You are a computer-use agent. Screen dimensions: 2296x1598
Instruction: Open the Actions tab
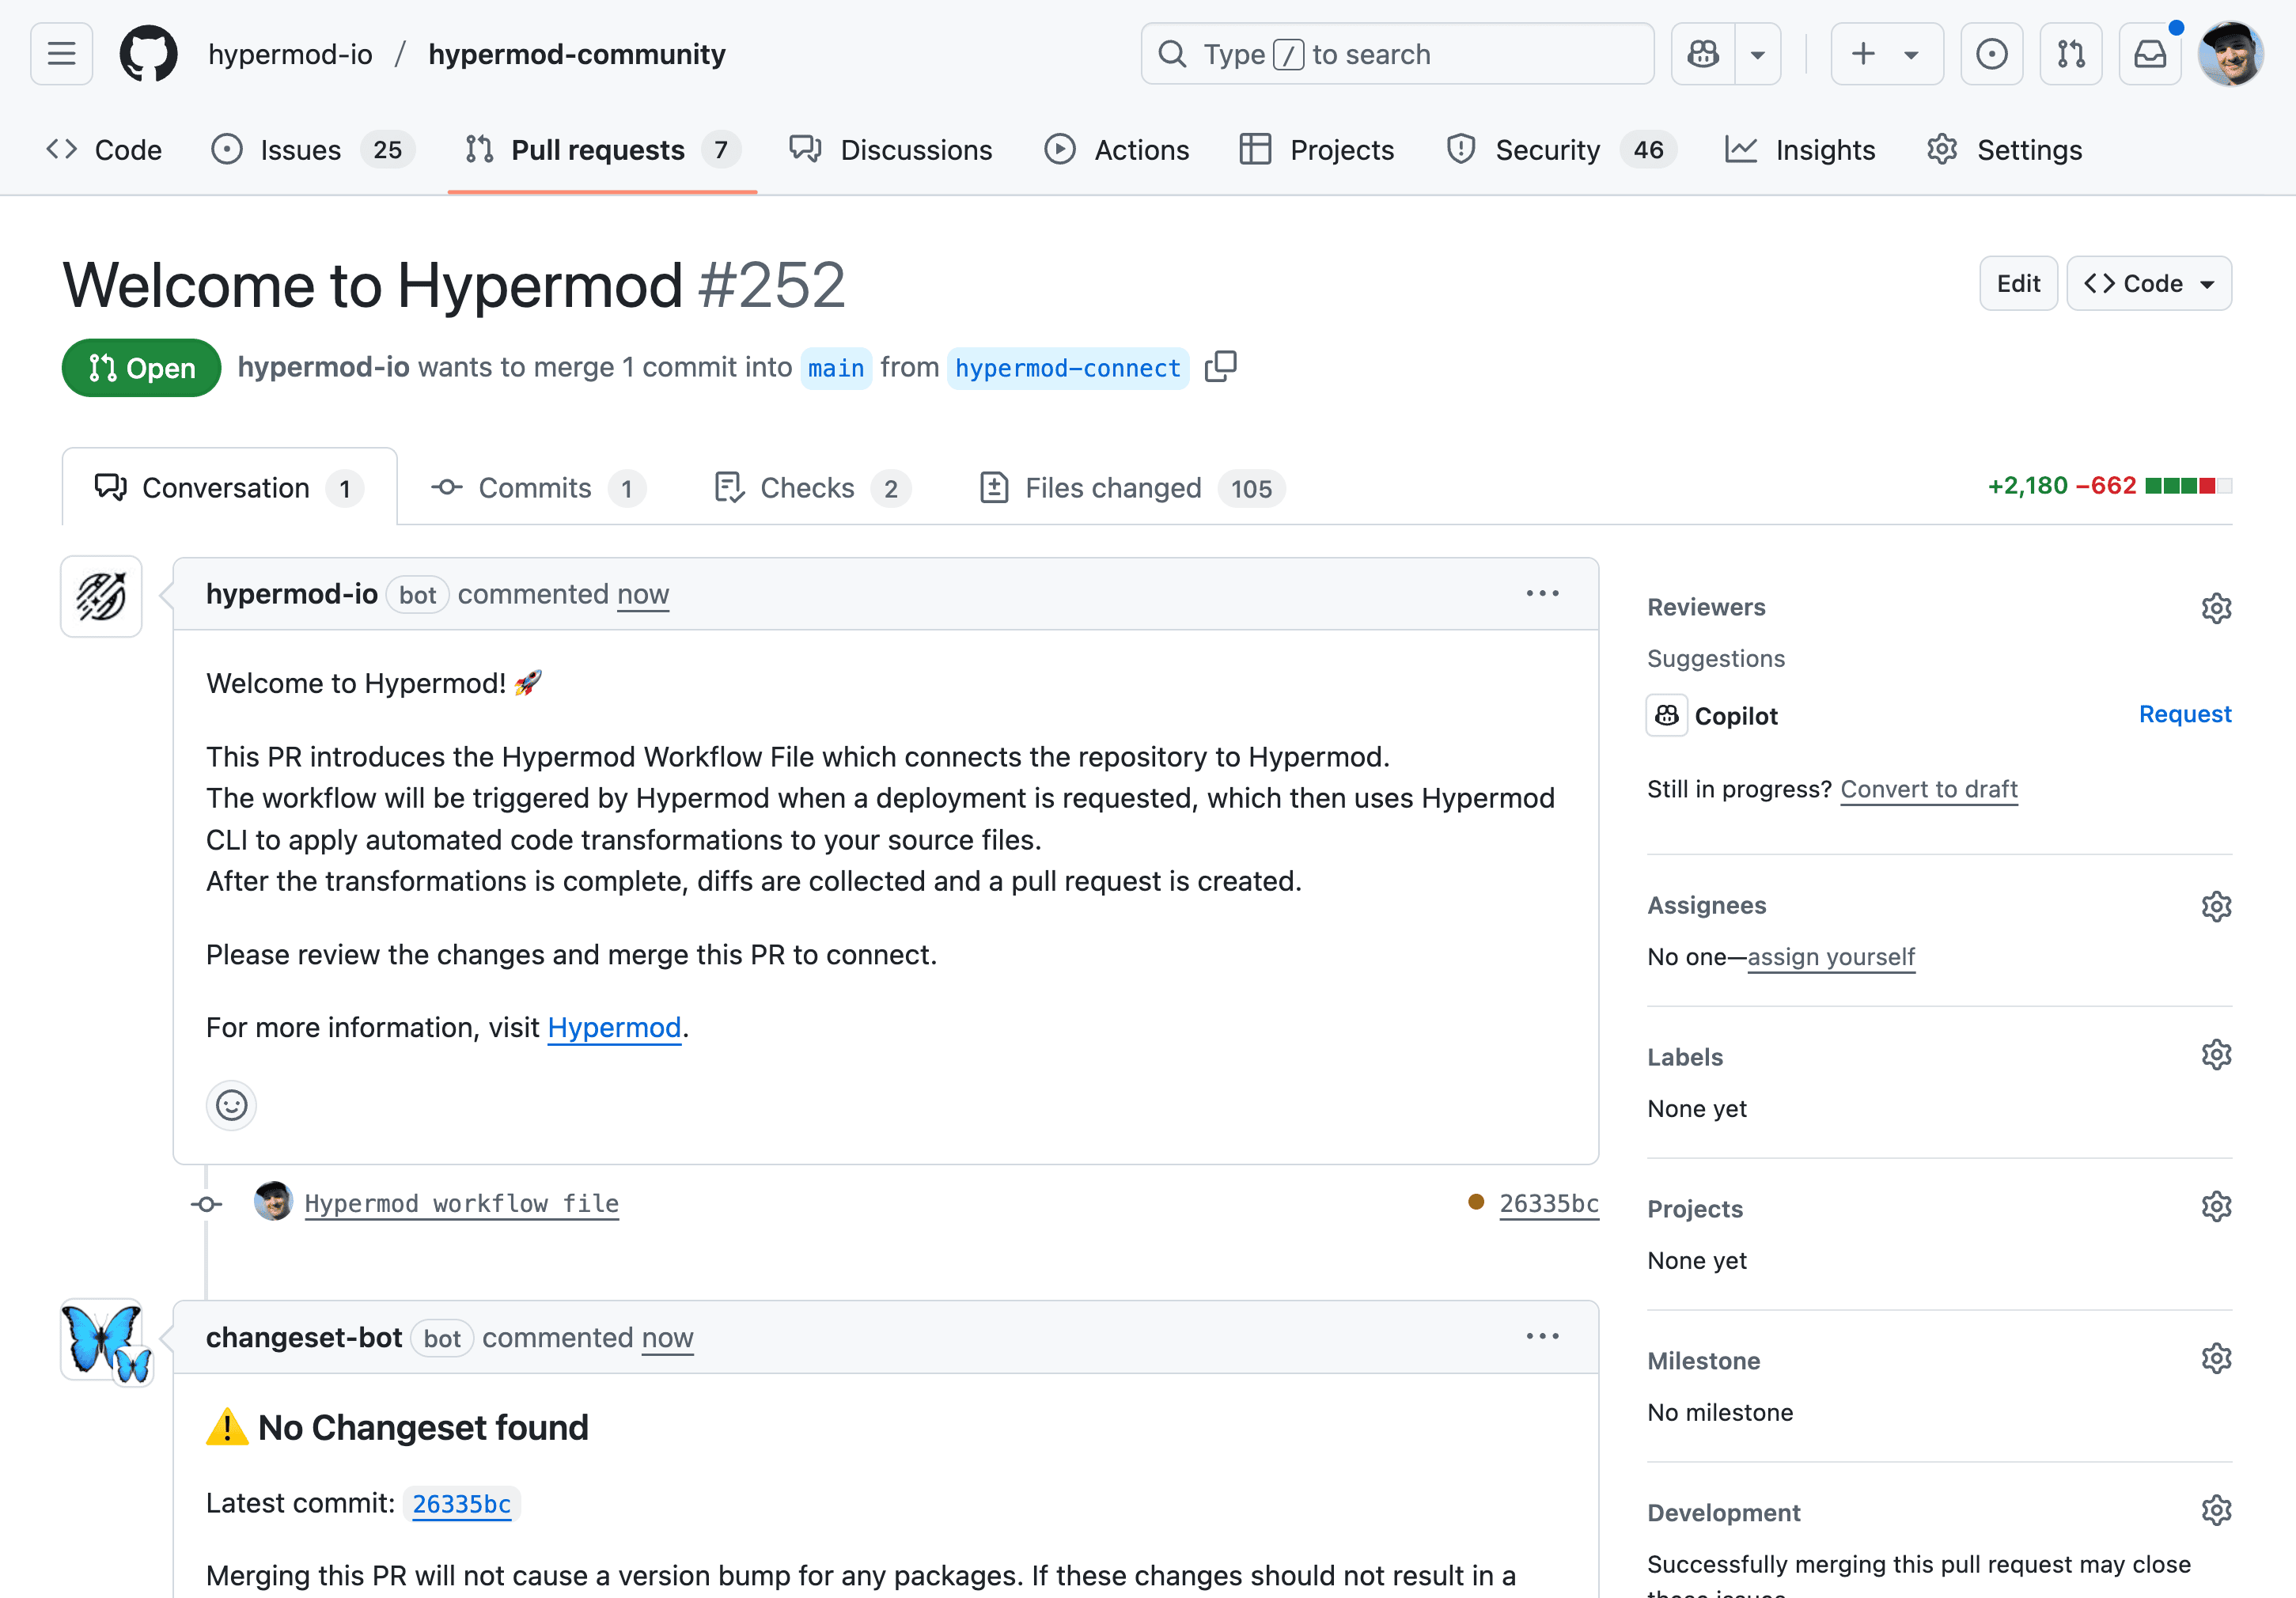pos(1117,150)
